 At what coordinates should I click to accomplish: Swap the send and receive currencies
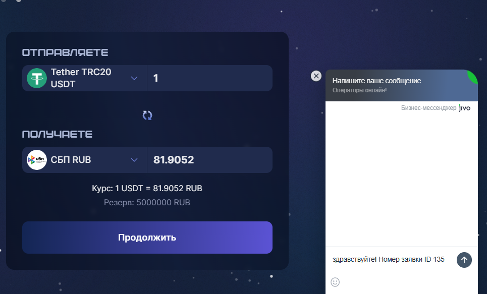pos(147,115)
